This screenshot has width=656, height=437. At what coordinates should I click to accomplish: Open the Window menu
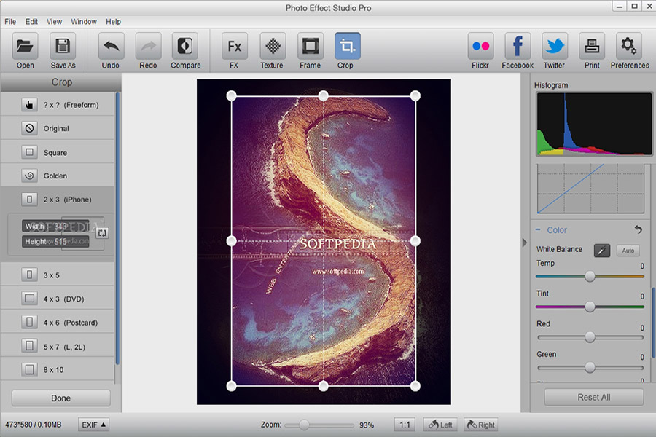tap(84, 22)
